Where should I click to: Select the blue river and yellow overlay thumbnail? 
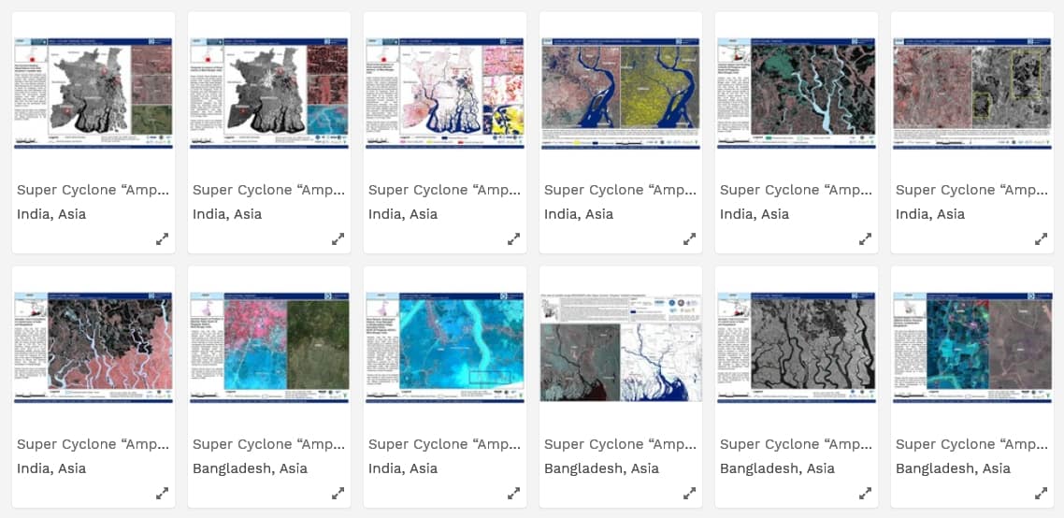(x=621, y=94)
